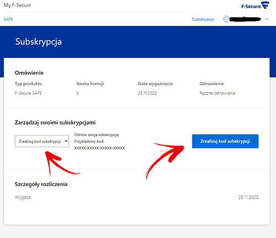Open the Subskrypcja navigation link
Screen dimensions: 276x238
pos(203,19)
